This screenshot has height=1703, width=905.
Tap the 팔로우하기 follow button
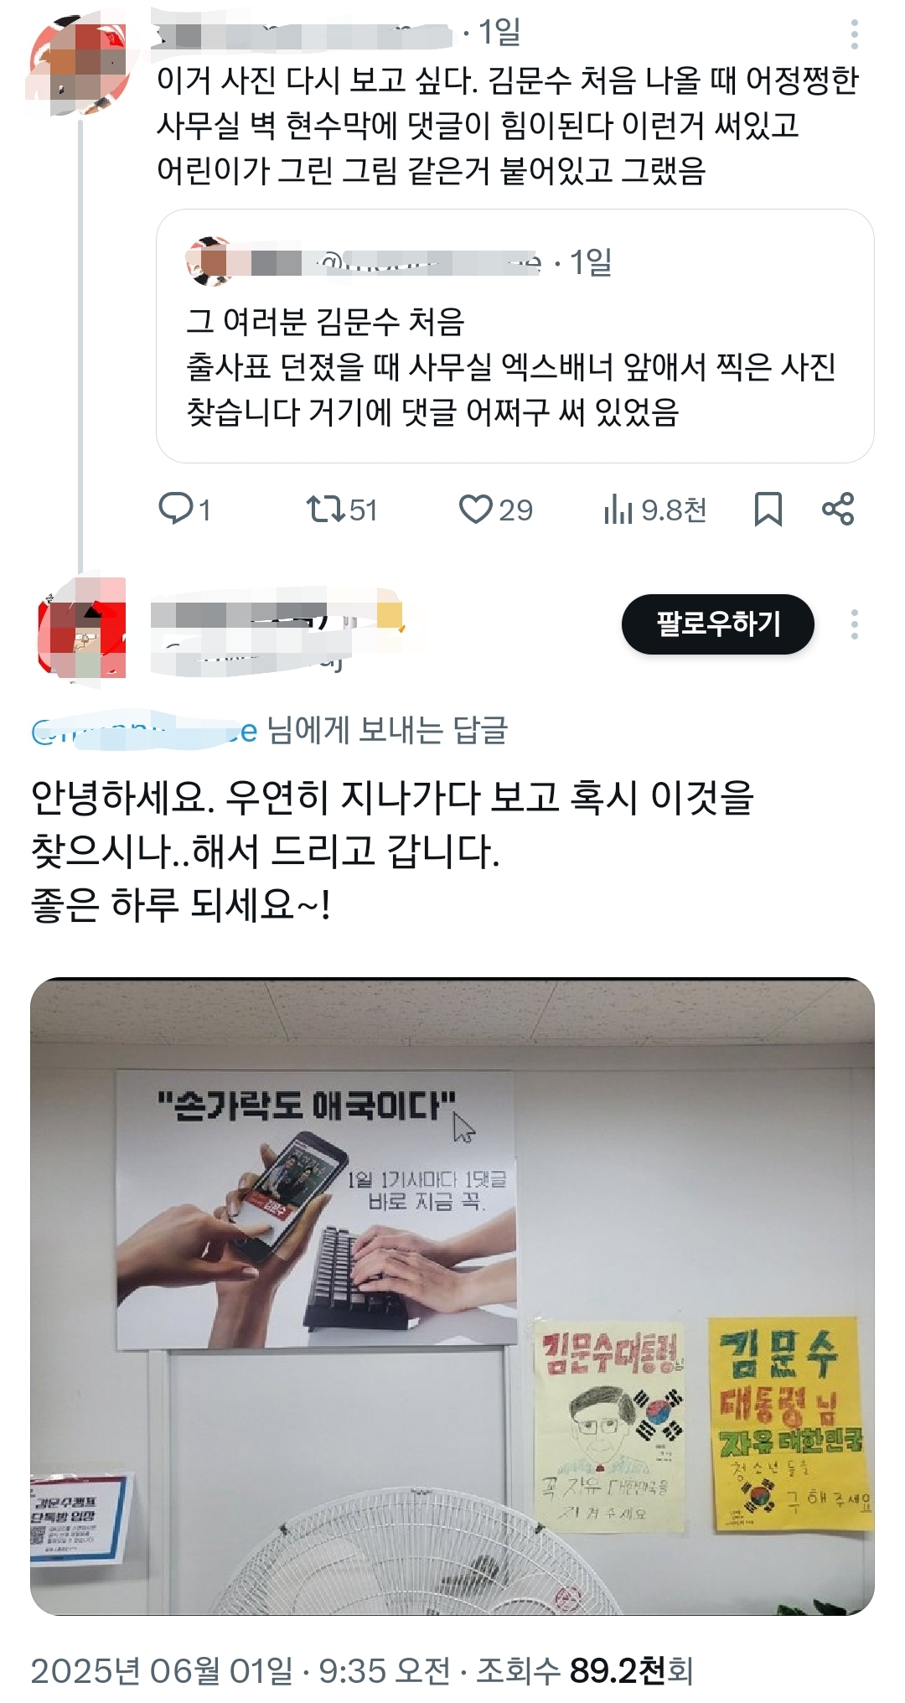718,624
